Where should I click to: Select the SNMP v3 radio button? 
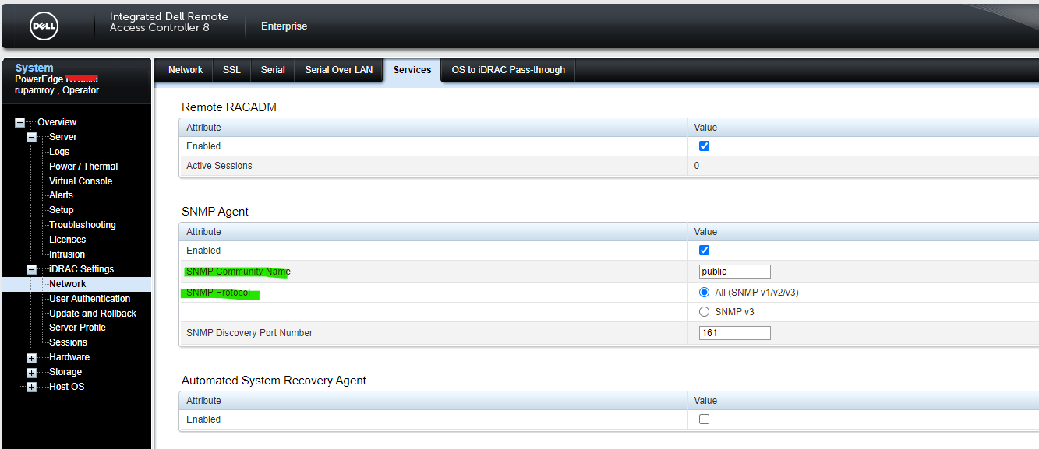704,310
